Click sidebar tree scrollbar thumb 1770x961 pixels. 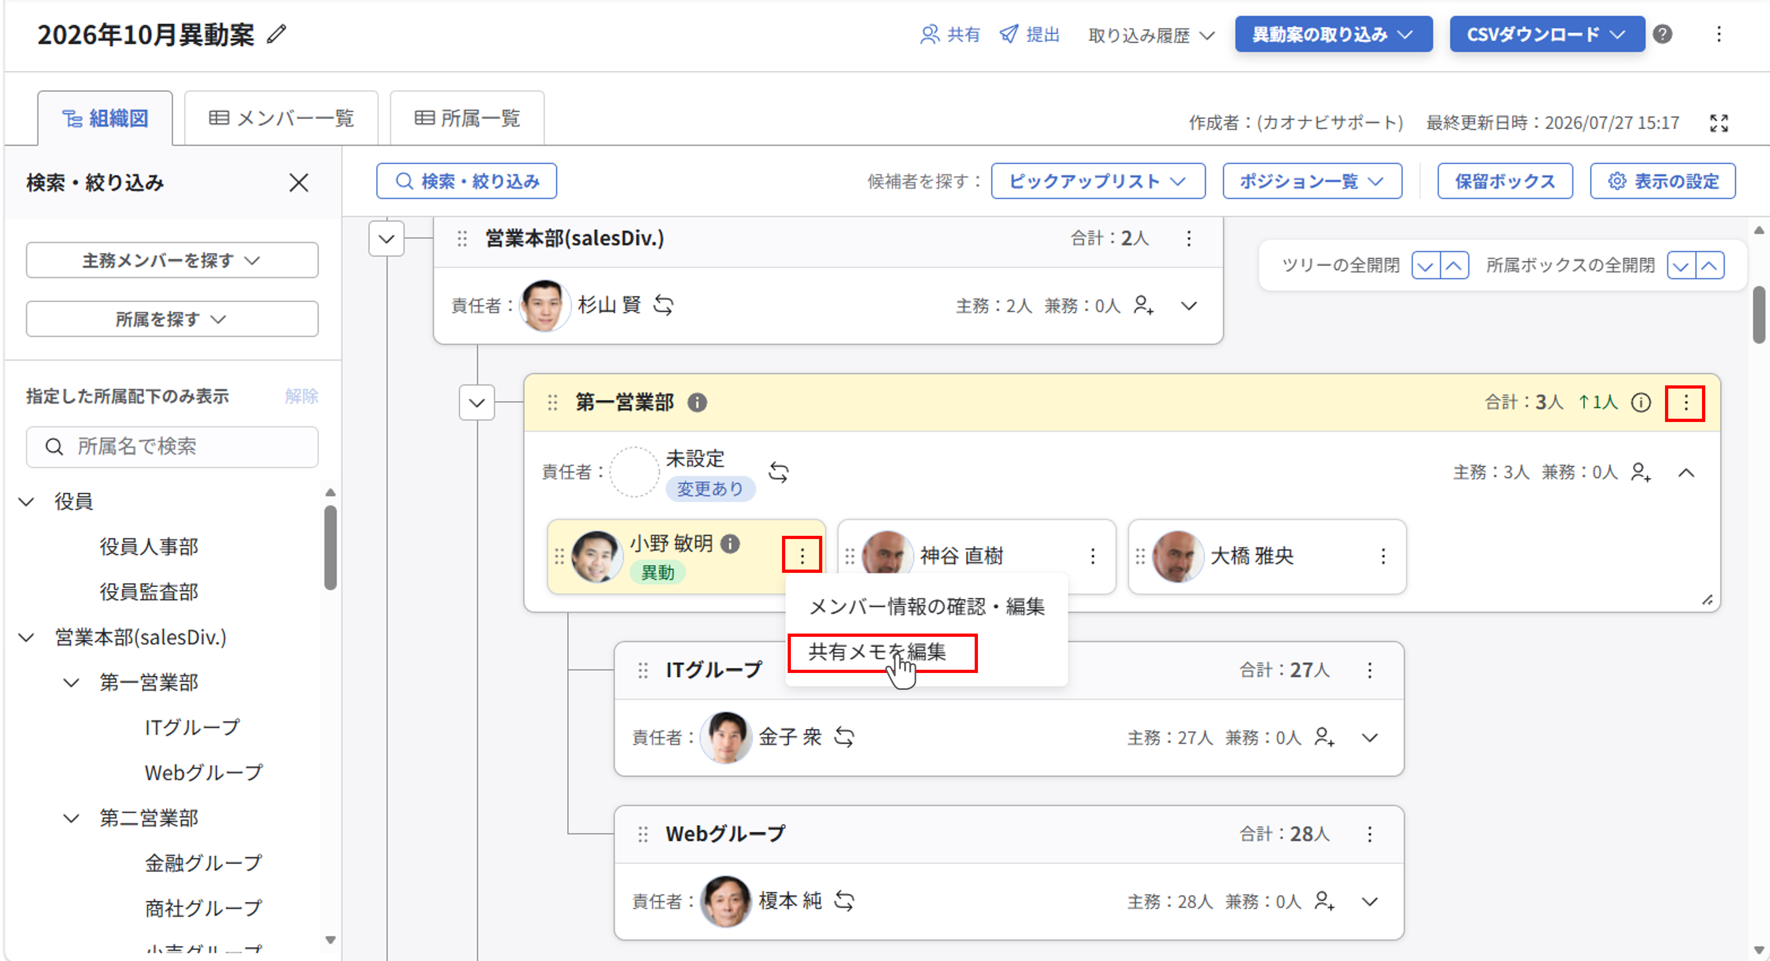(331, 547)
